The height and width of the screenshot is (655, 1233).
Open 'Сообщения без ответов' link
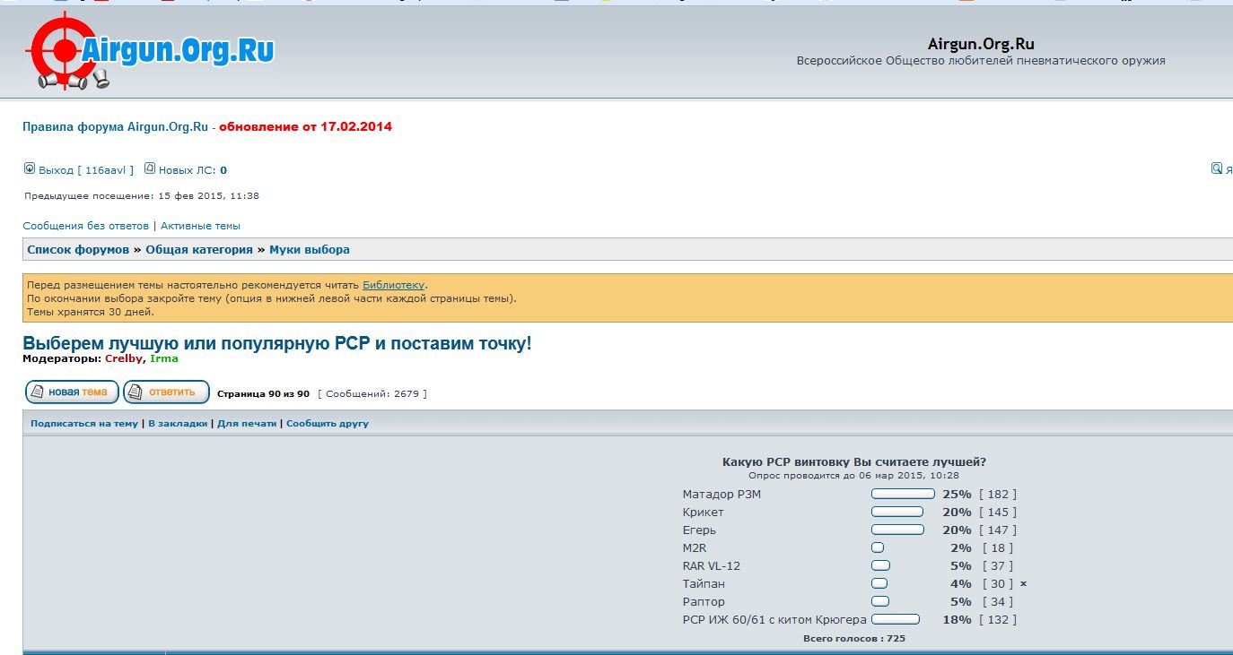[x=85, y=226]
